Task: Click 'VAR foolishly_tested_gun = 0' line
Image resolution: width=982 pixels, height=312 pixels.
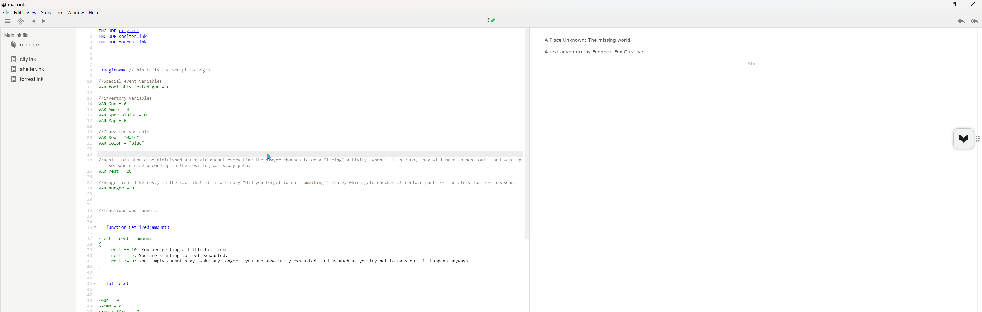Action: point(134,87)
